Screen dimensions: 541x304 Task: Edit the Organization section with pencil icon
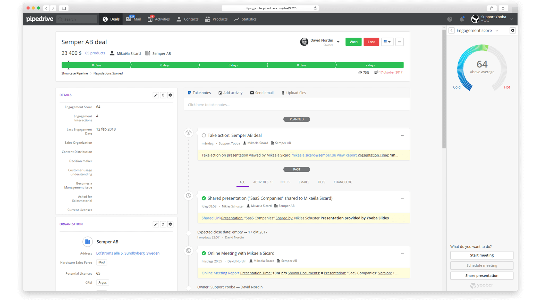156,224
